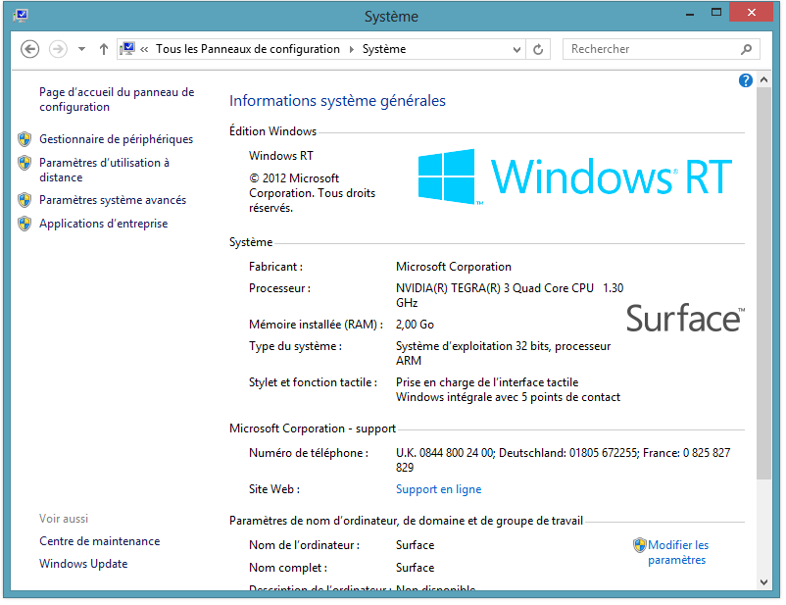Image resolution: width=786 pixels, height=605 pixels.
Task: Click the magnifier search icon
Action: (x=747, y=49)
